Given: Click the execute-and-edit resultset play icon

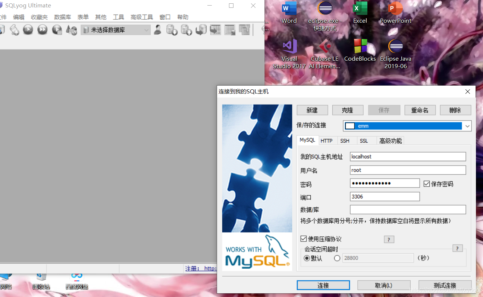Looking at the screenshot, I should [57, 30].
